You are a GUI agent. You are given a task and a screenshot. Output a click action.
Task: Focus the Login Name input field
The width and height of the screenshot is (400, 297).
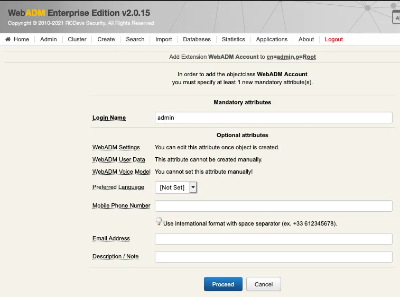point(274,118)
